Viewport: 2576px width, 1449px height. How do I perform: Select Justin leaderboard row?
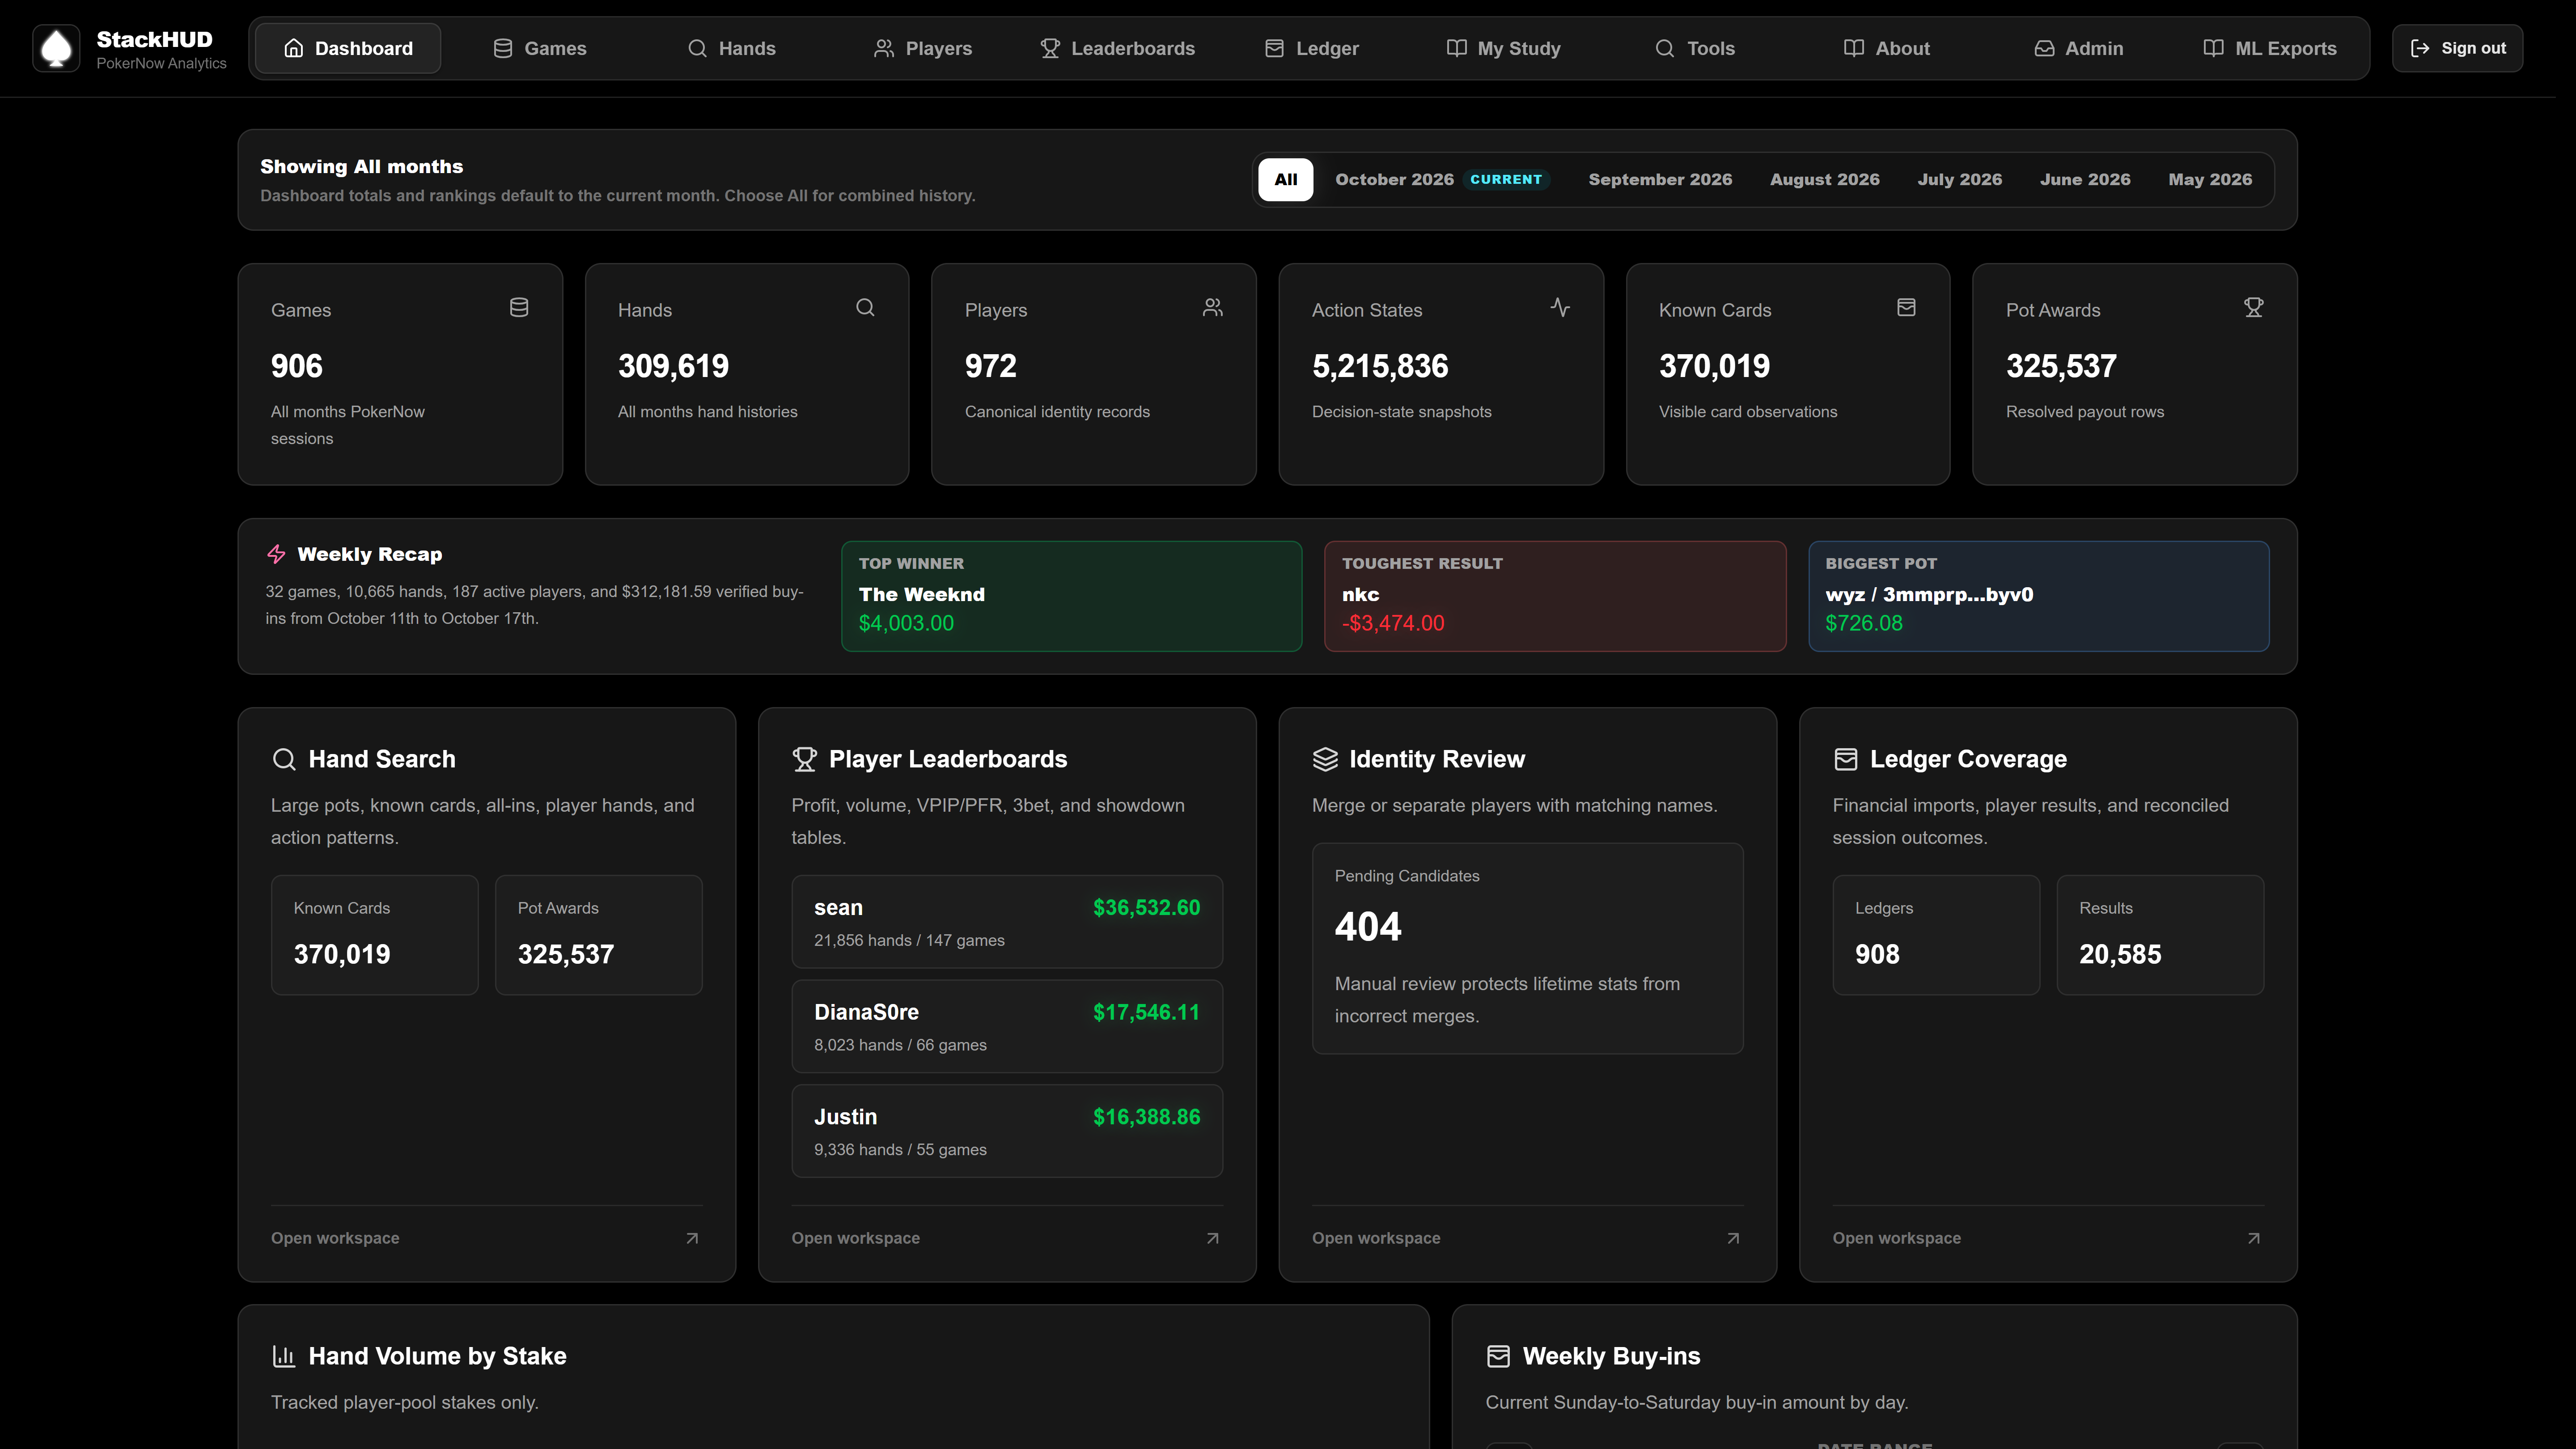coord(1007,1131)
